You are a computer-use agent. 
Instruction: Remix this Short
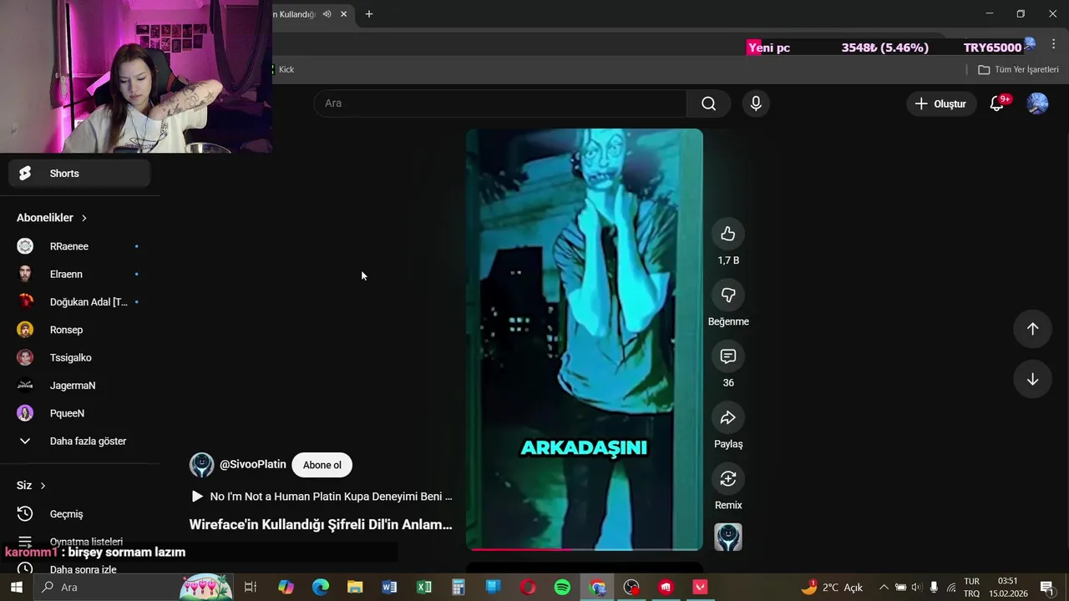728,478
